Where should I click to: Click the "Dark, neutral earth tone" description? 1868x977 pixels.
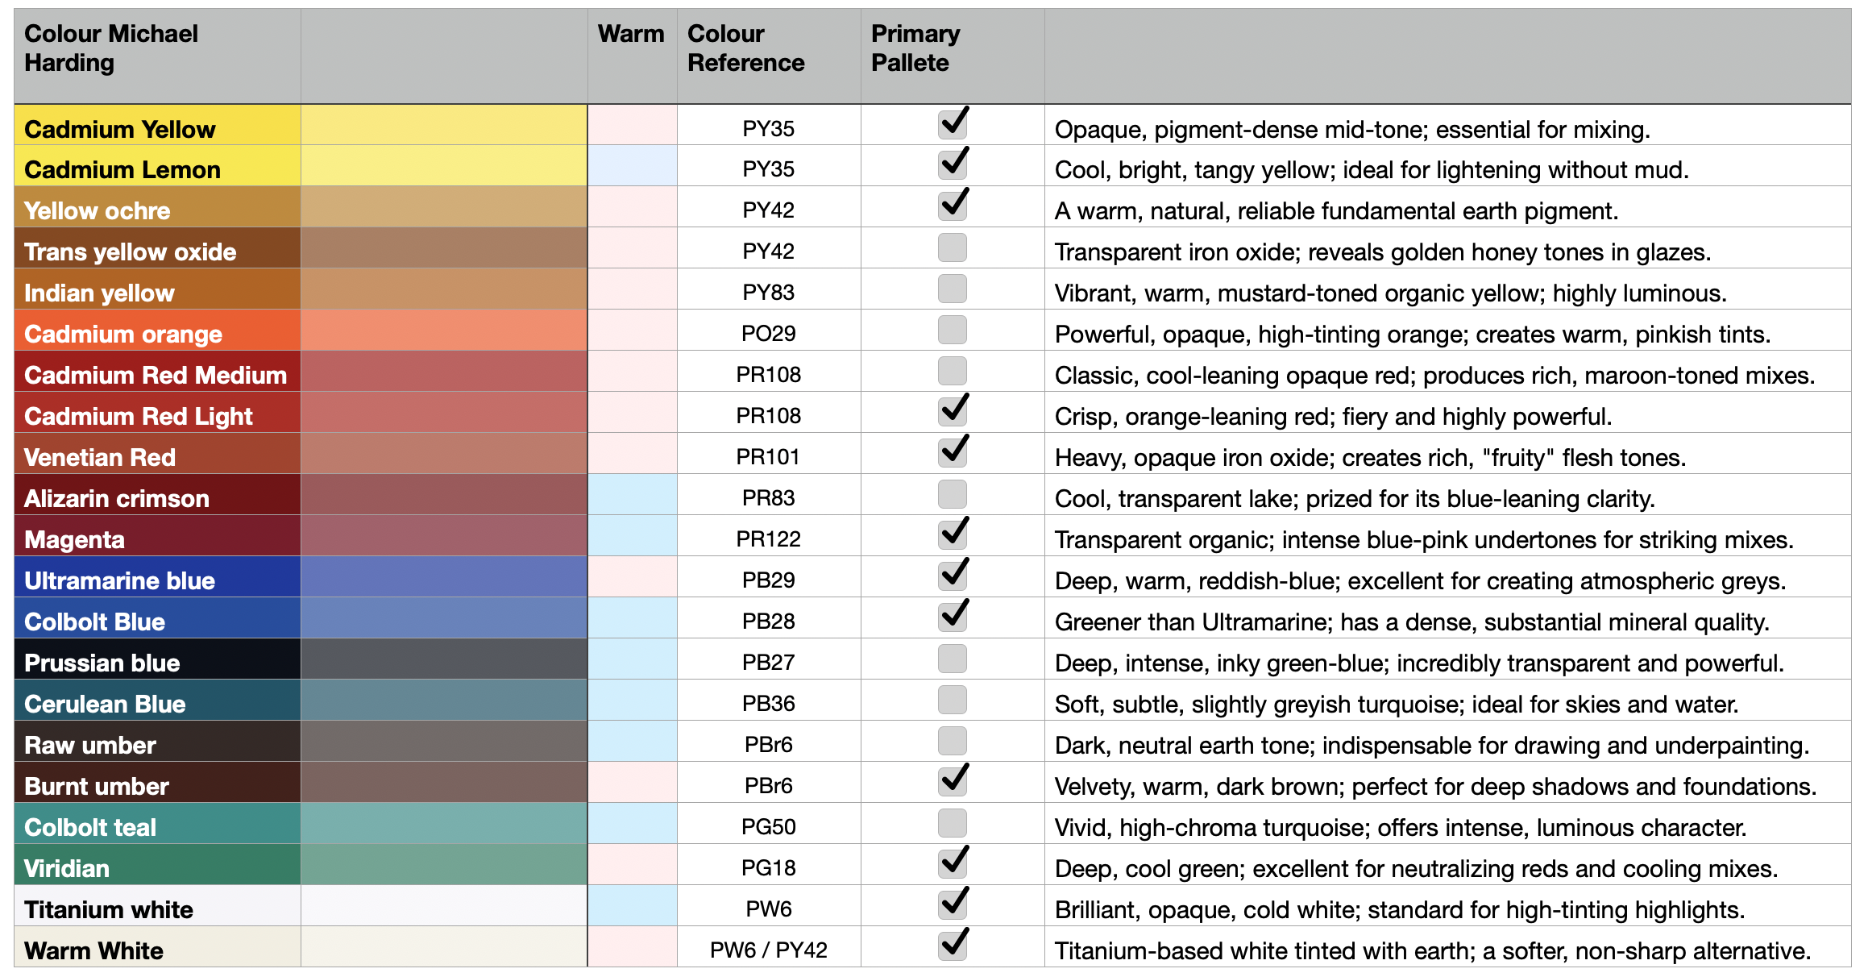1448,741
